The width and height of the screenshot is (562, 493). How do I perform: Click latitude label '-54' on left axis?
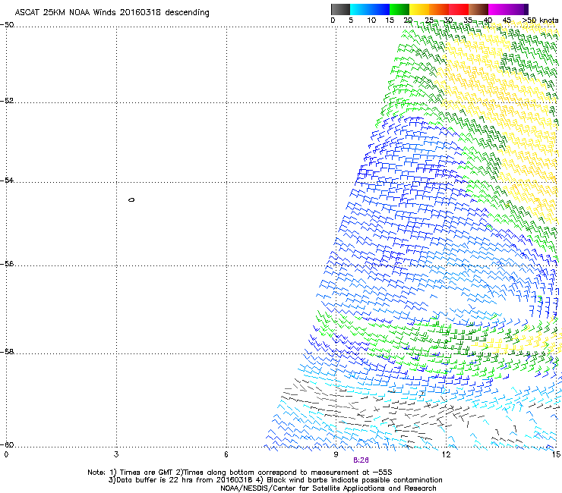pos(7,180)
